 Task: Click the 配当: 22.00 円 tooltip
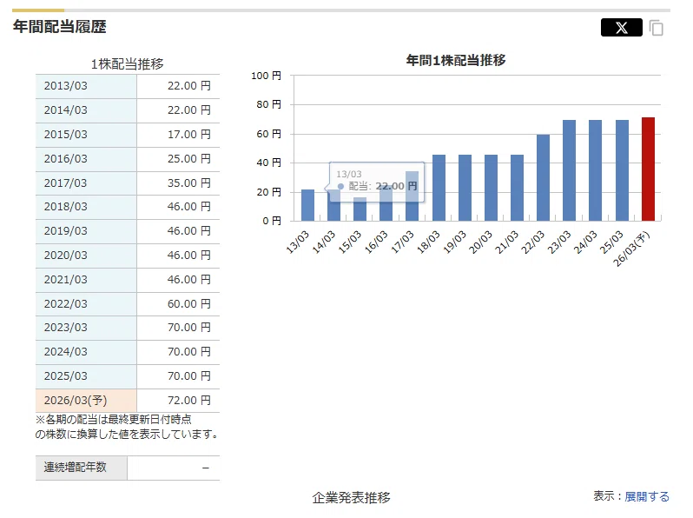(x=377, y=182)
